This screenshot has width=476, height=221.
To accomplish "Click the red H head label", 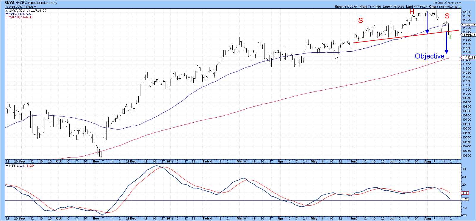I will 412,12.
